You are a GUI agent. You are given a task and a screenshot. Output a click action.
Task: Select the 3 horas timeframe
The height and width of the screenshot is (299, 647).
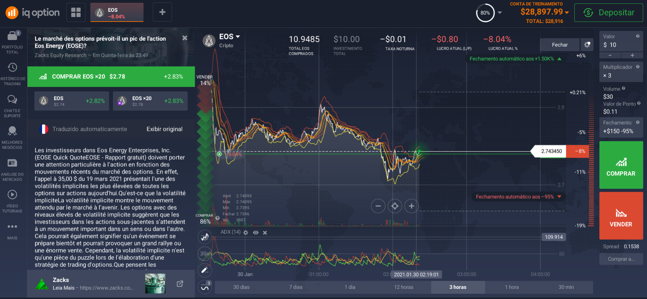tap(458, 287)
